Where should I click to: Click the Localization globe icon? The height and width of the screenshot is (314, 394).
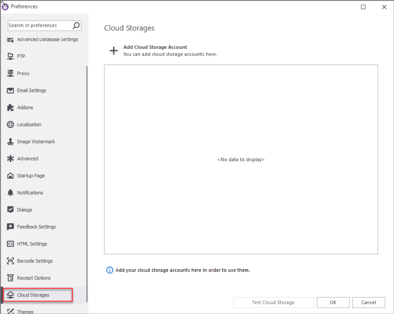(x=10, y=124)
